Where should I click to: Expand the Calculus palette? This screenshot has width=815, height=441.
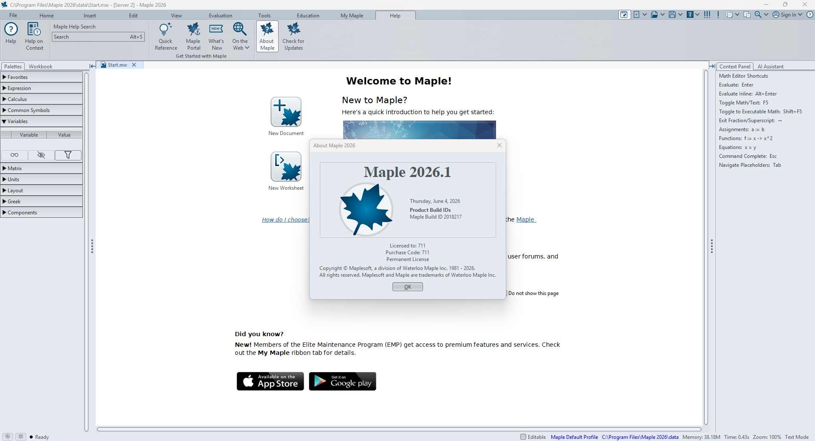[41, 99]
